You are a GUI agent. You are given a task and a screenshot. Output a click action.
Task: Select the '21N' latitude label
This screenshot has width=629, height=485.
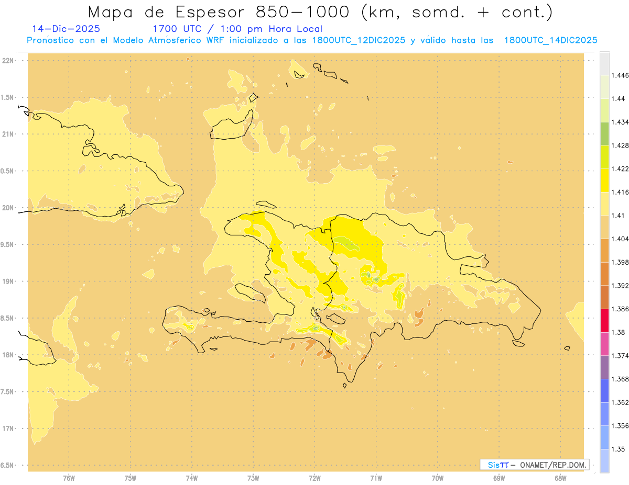[x=8, y=134]
